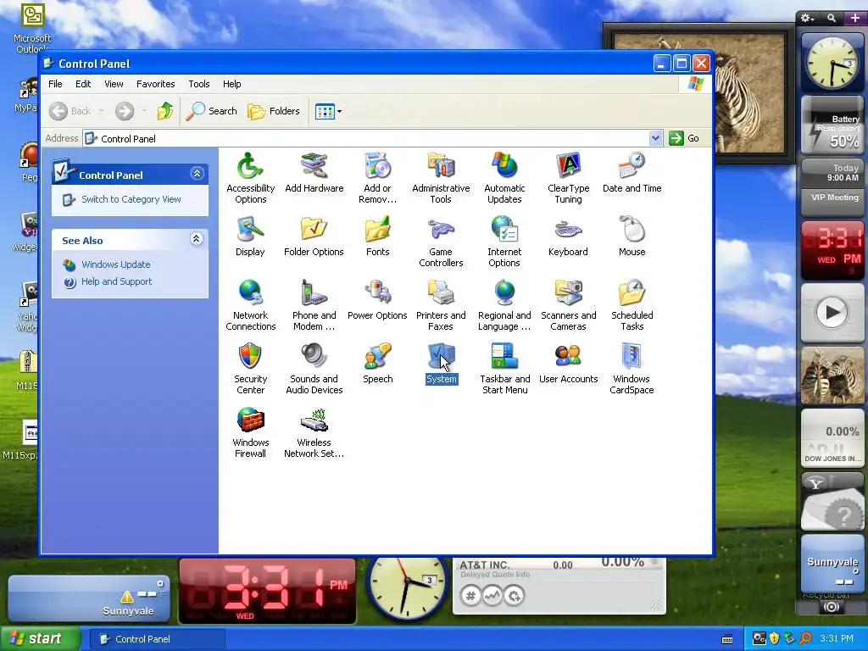Collapse the Control Panel sidebar section

pos(197,174)
